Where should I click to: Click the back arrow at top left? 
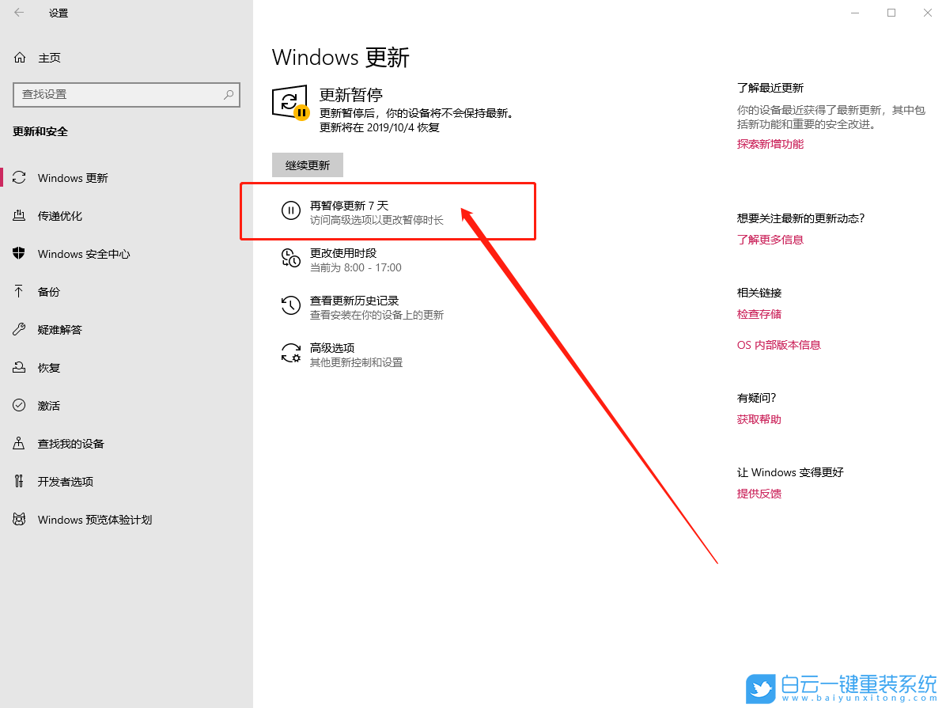18,13
